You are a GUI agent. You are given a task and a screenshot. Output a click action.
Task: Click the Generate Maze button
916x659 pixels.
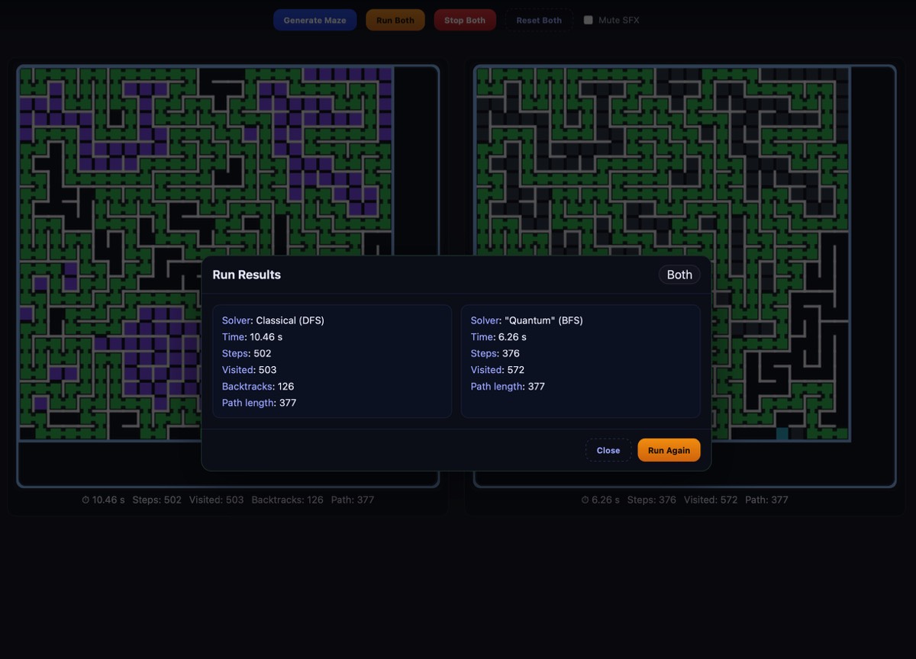(x=314, y=21)
